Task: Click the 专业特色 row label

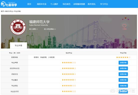Action: click(x=14, y=86)
